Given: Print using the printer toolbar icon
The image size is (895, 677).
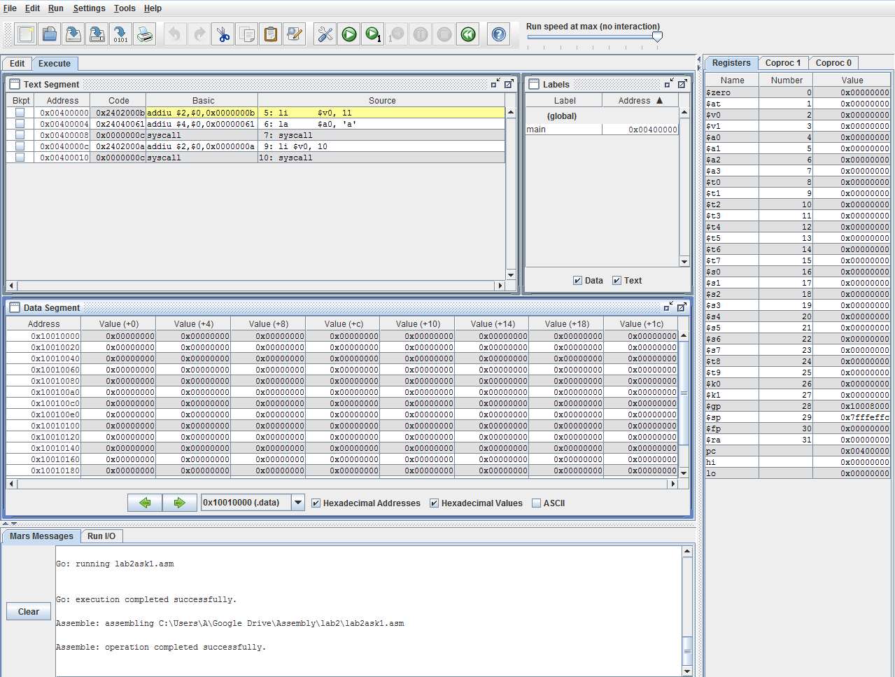Looking at the screenshot, I should click(x=145, y=34).
